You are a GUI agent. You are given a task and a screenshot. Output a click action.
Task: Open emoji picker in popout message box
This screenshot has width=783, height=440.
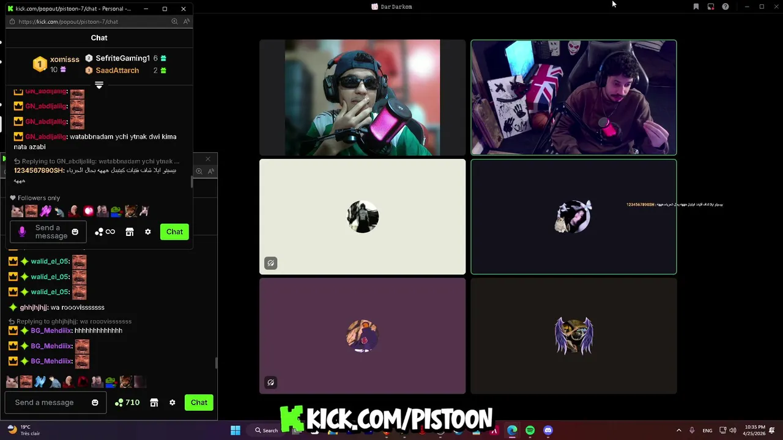tap(75, 232)
